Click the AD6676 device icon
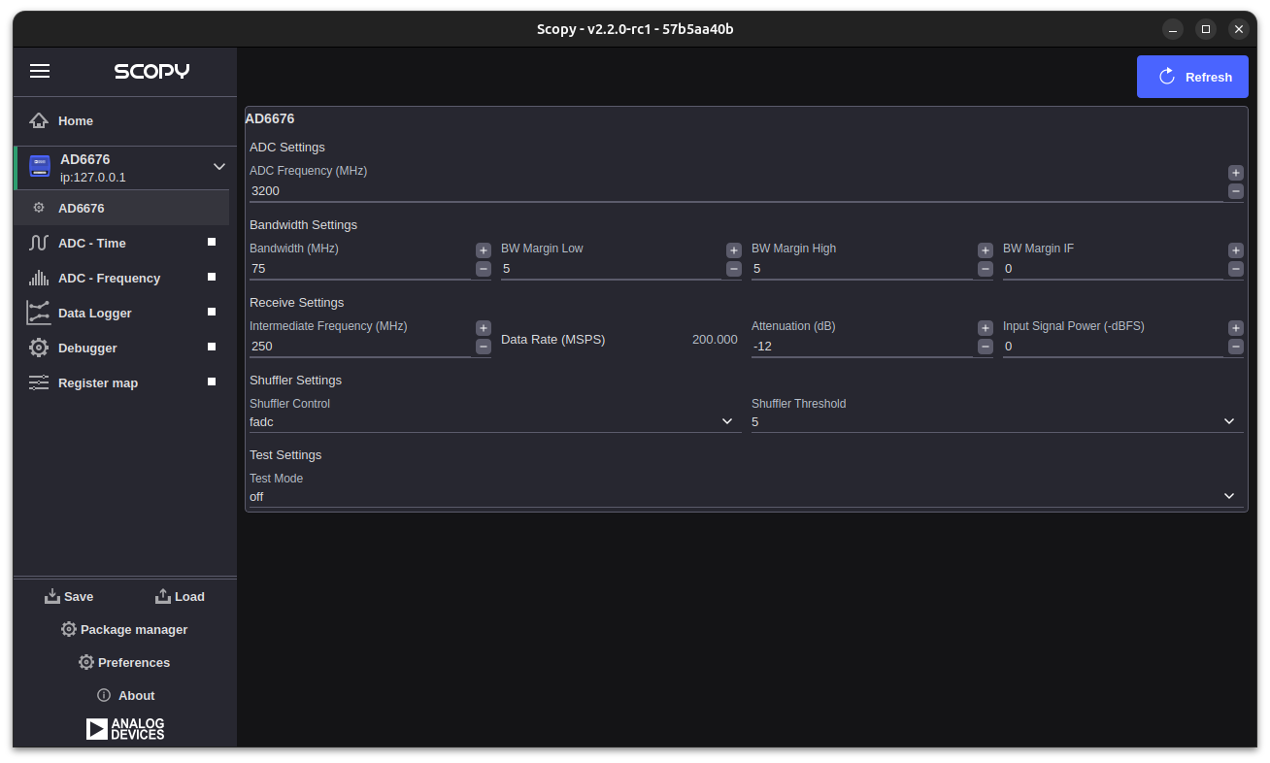The width and height of the screenshot is (1270, 763). [x=40, y=166]
